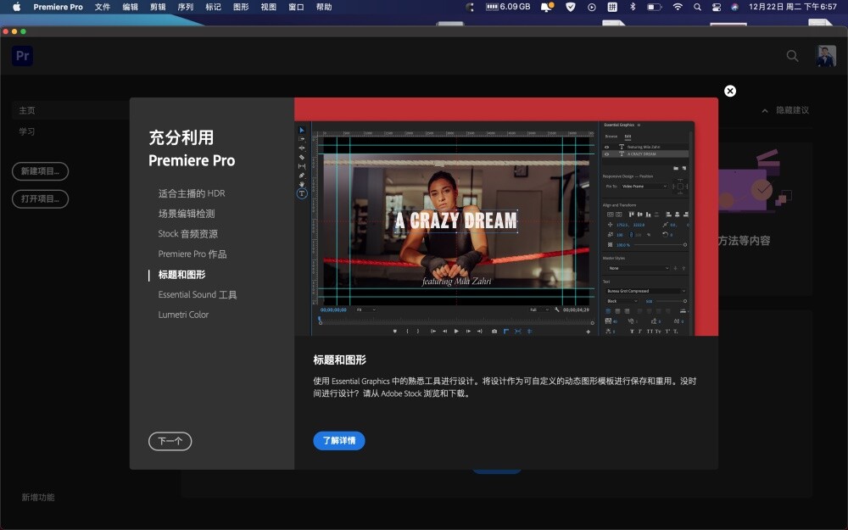The height and width of the screenshot is (530, 848).
Task: Open the Premiere Pro application menu
Action: 58,7
